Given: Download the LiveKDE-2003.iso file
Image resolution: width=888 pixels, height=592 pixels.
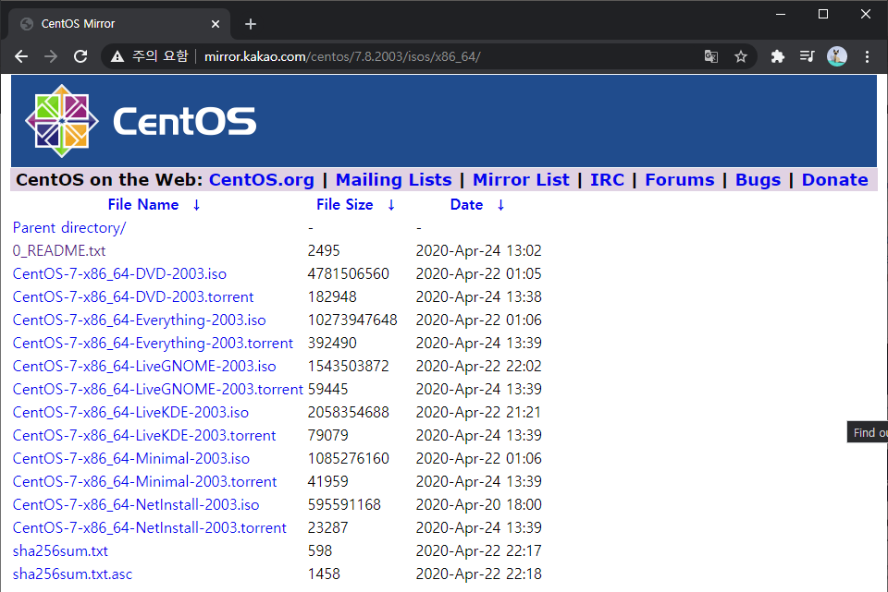Looking at the screenshot, I should [x=130, y=413].
